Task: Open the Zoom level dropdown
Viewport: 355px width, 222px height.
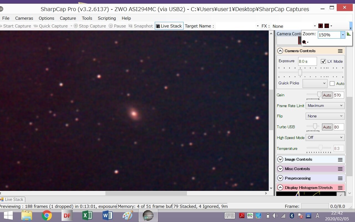Action: 343,35
